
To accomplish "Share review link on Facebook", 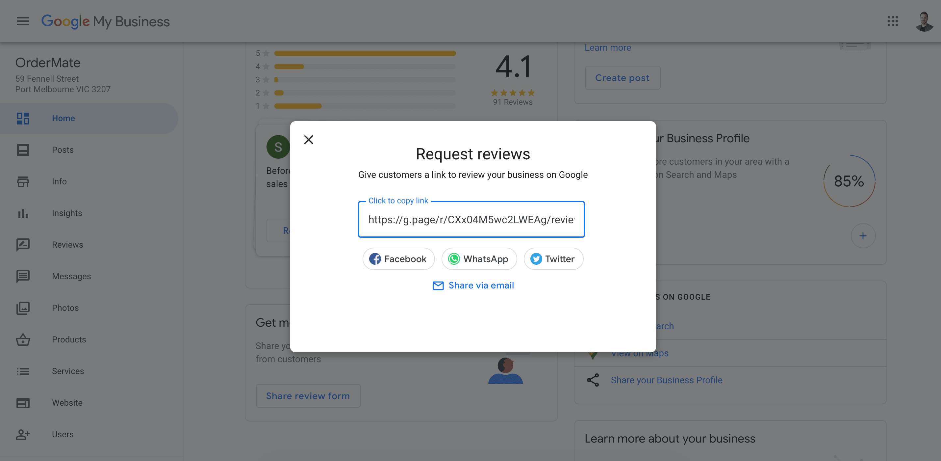I will (398, 259).
